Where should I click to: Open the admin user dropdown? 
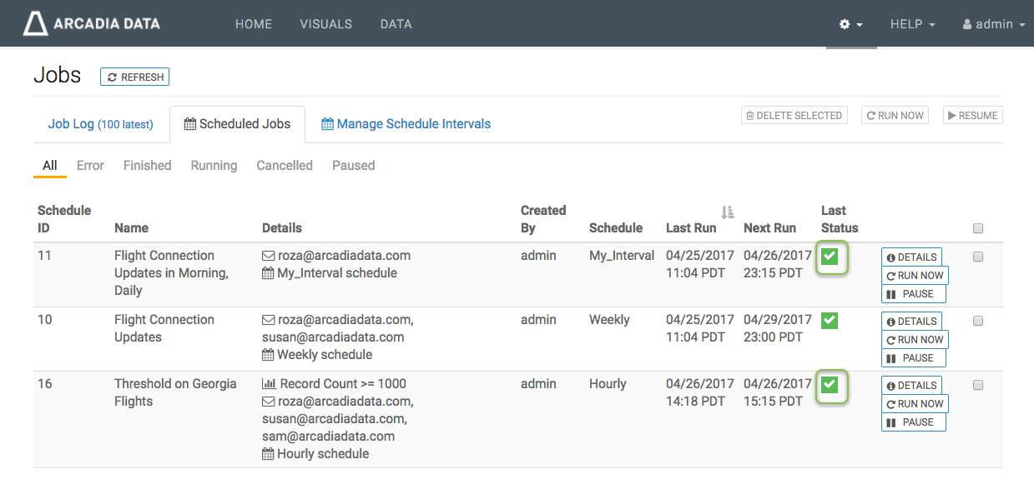click(993, 25)
